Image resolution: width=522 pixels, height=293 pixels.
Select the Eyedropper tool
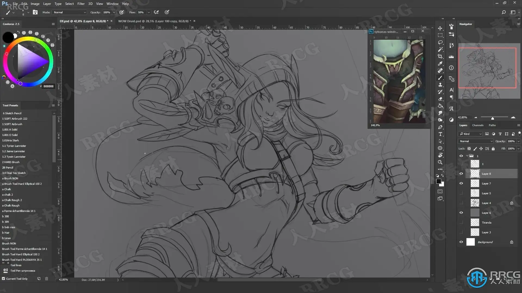click(x=440, y=63)
